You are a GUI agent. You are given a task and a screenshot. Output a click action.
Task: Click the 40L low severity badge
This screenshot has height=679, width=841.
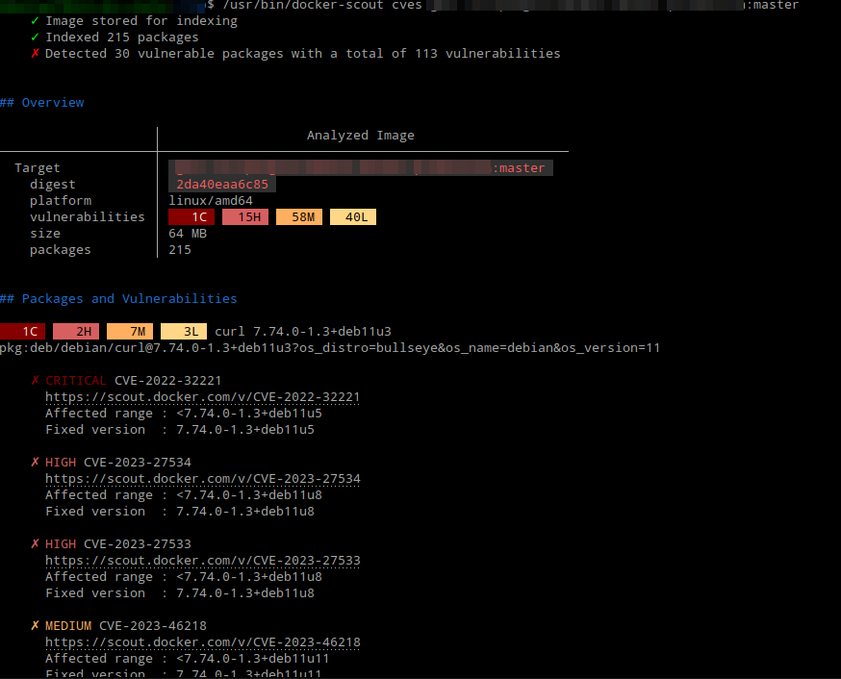click(x=352, y=216)
